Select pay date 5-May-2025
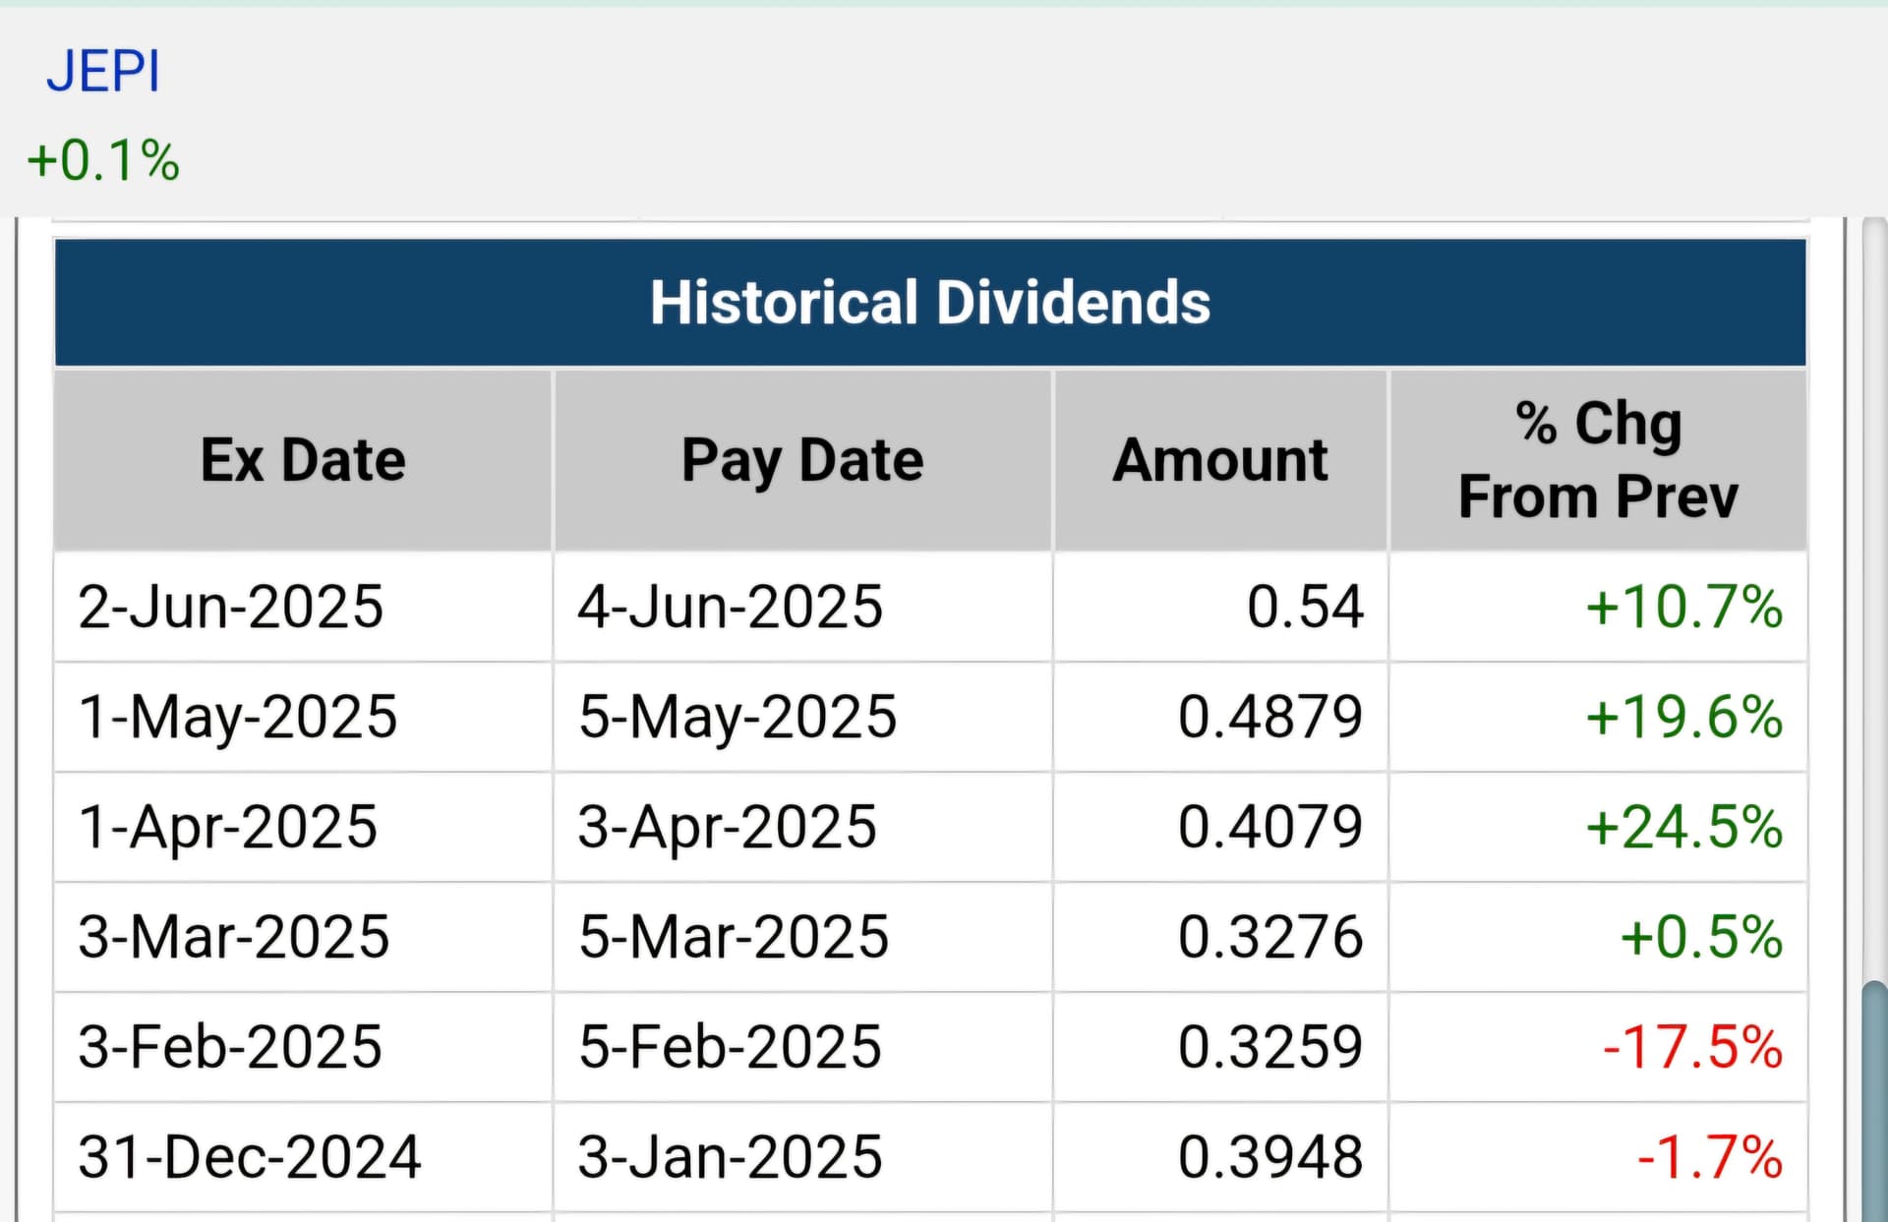This screenshot has height=1222, width=1888. pyautogui.click(x=737, y=717)
